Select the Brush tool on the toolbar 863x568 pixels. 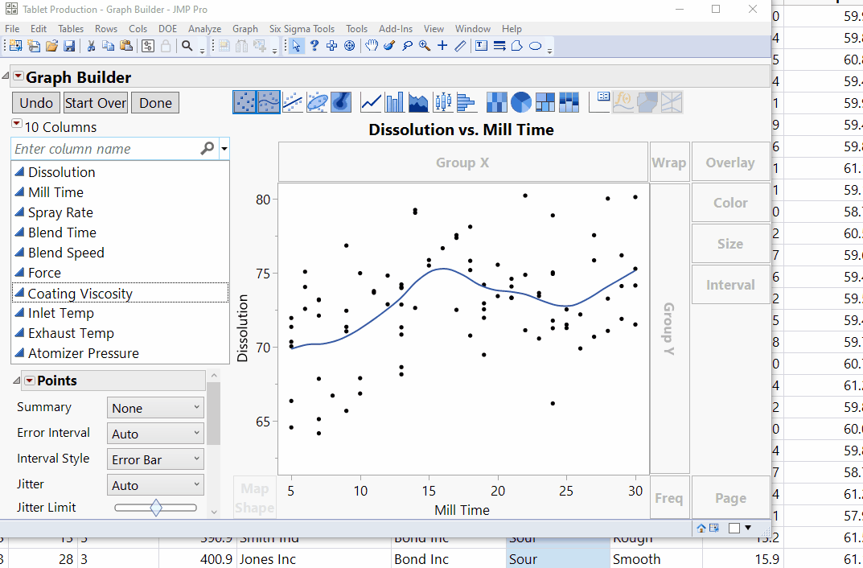388,46
